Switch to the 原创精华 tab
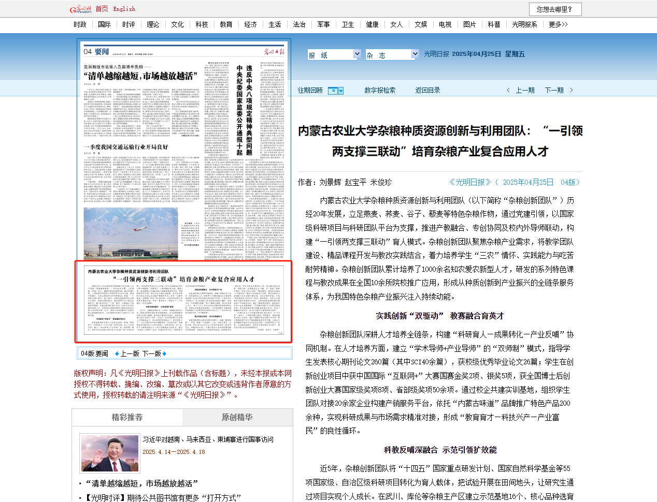 point(237,417)
